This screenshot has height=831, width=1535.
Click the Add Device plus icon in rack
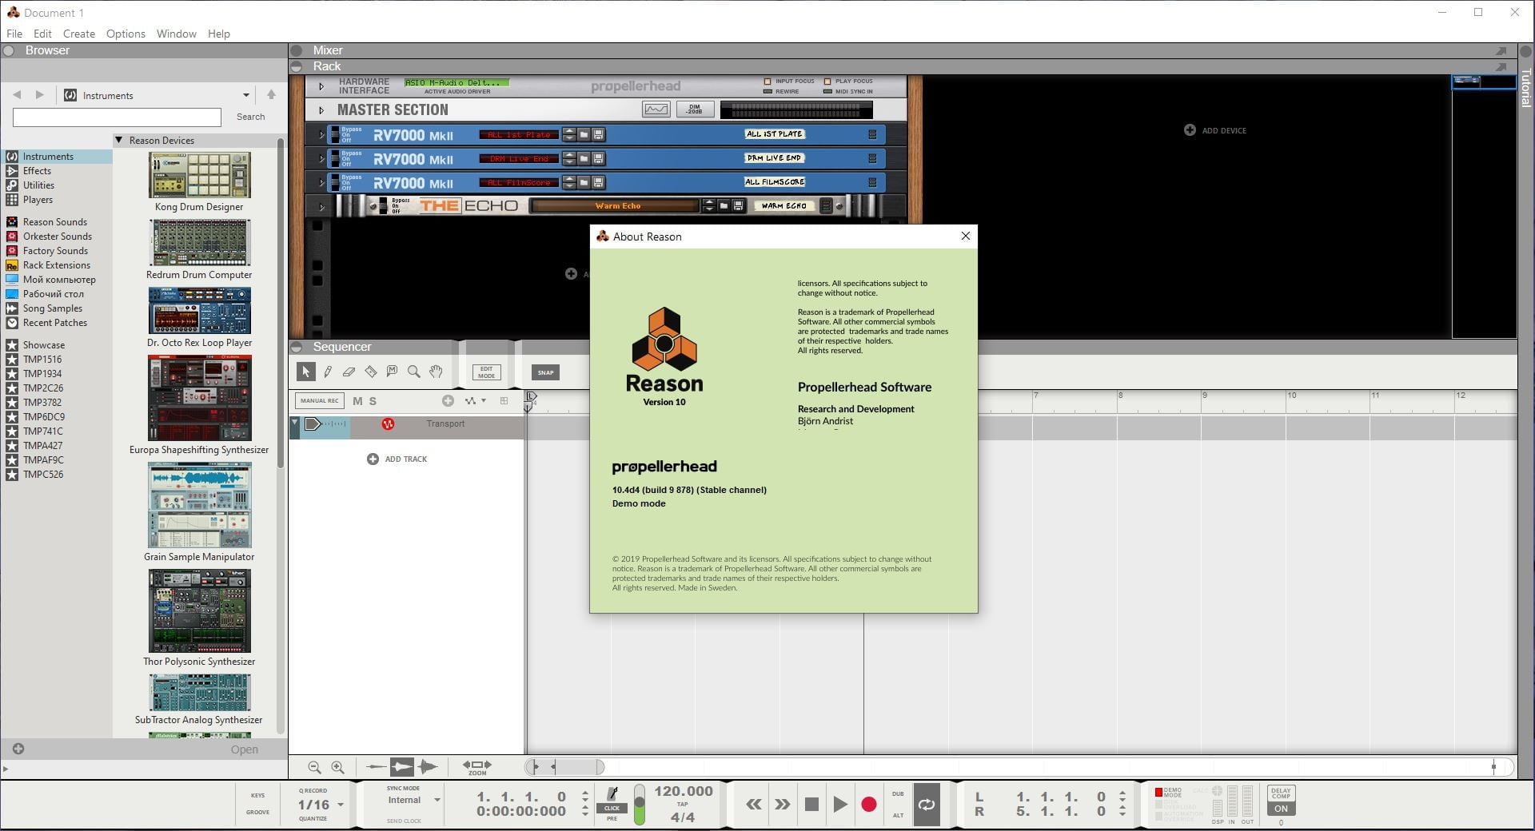(x=1190, y=130)
